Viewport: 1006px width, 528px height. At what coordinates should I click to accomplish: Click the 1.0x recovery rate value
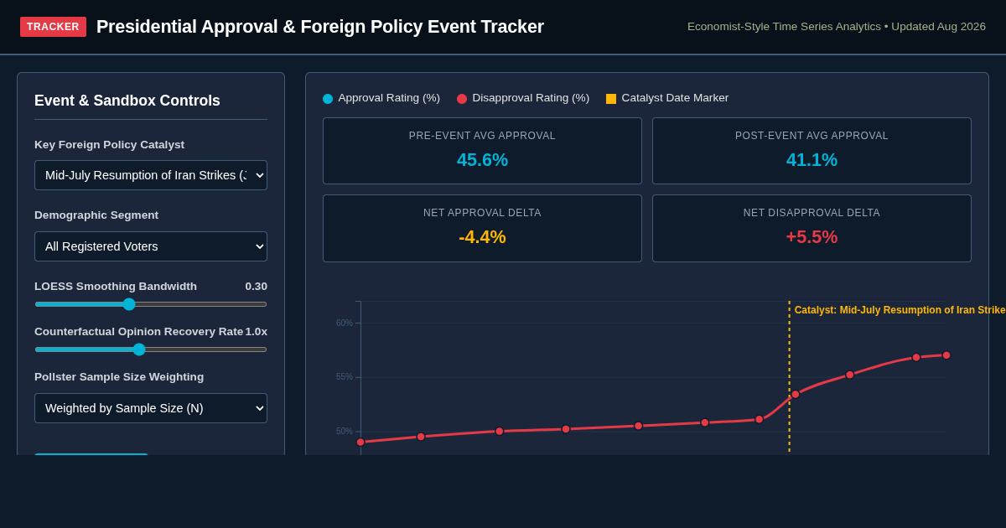[256, 332]
